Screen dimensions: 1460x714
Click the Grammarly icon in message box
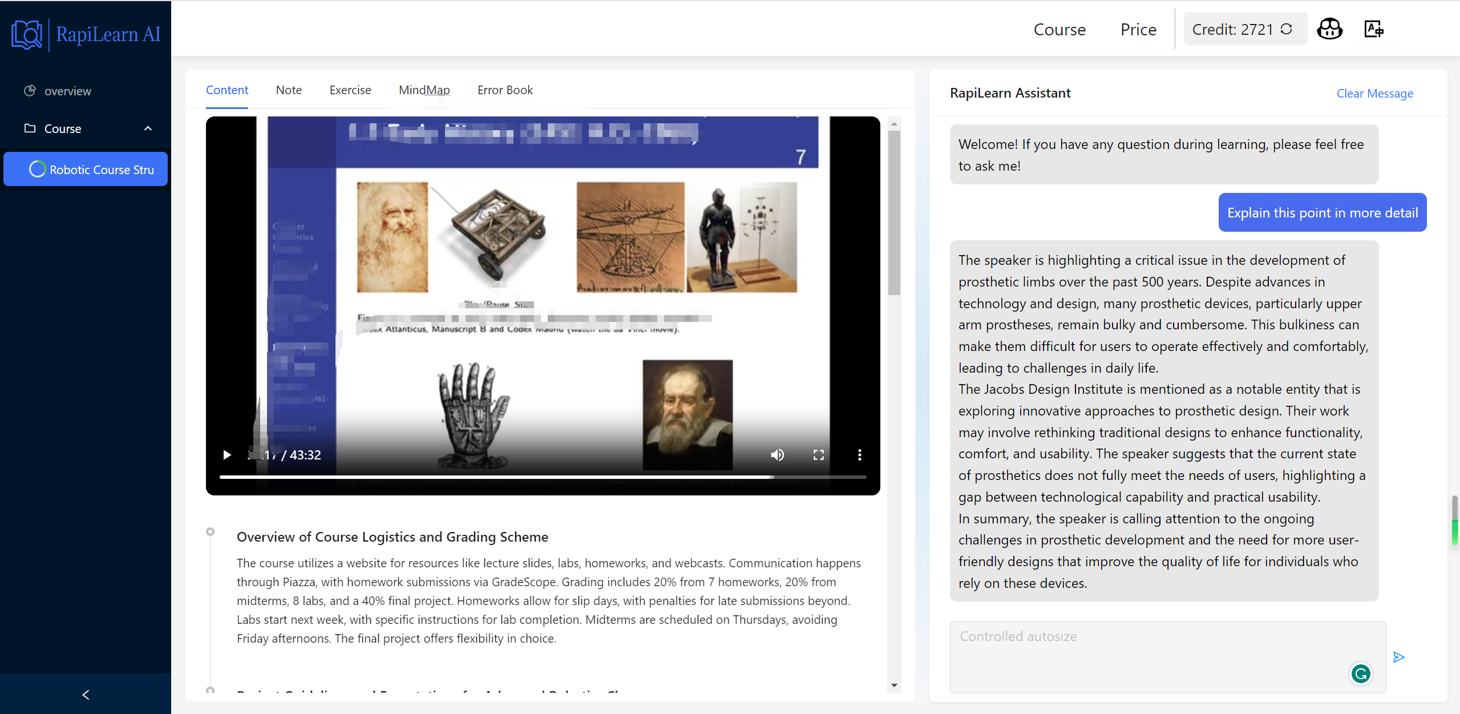(1361, 674)
